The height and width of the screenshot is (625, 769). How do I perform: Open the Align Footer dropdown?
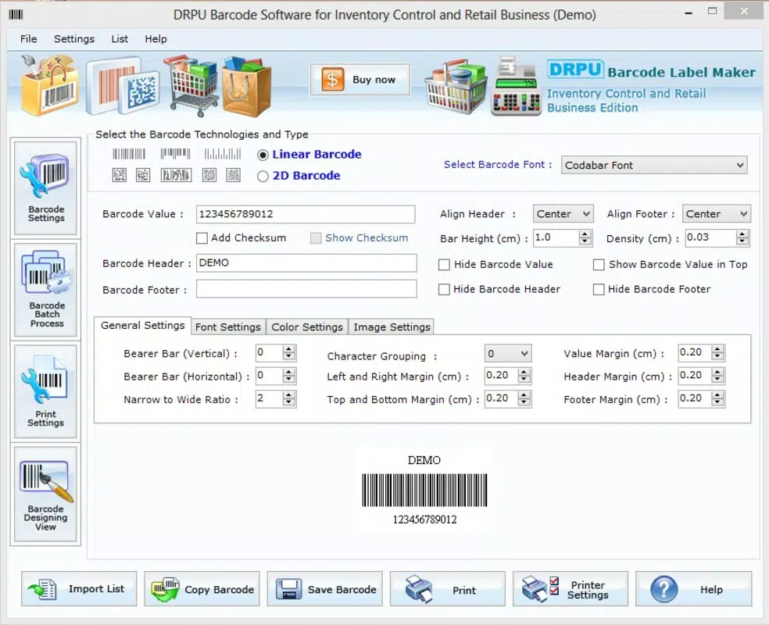pyautogui.click(x=716, y=214)
